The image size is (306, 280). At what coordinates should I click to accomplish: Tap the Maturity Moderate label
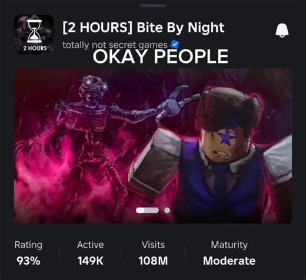(x=229, y=253)
